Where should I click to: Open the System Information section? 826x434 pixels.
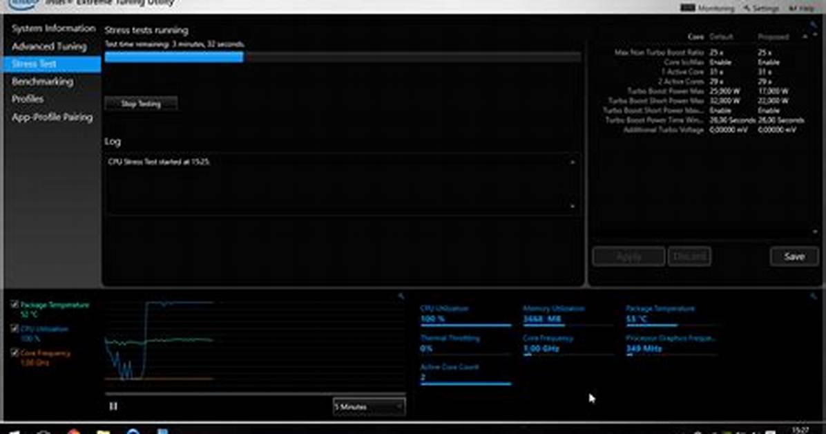pos(53,28)
